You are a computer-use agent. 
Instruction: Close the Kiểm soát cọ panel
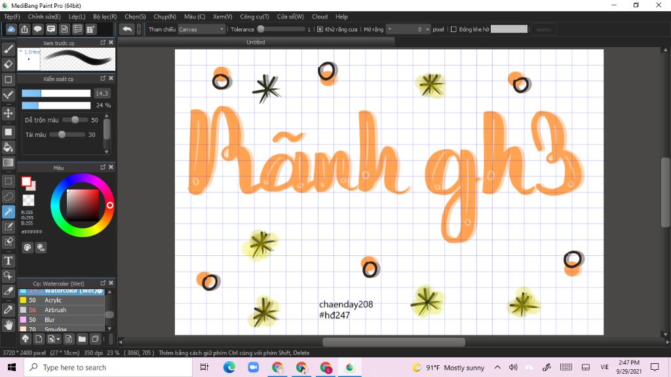[x=111, y=79]
